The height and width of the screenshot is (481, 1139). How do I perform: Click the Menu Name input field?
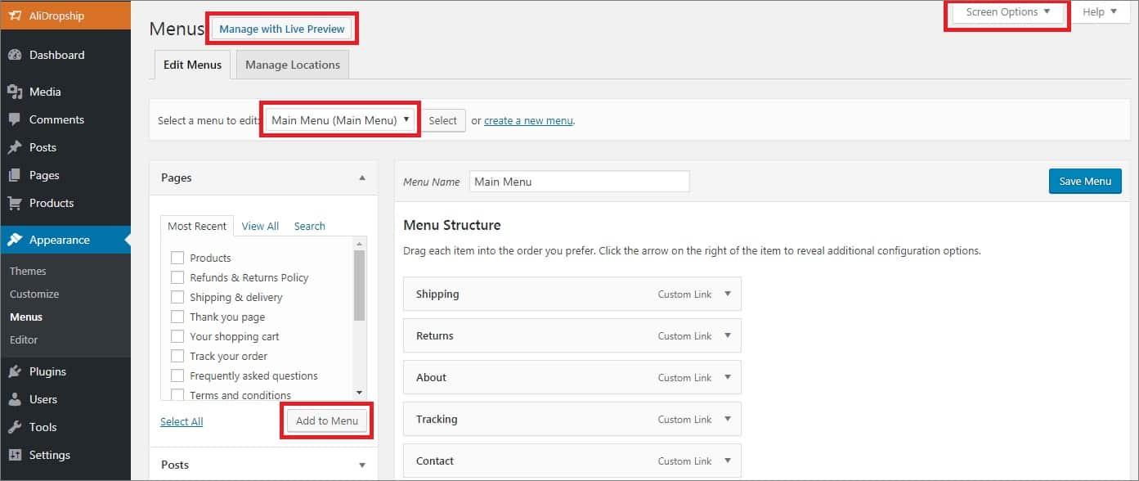pyautogui.click(x=580, y=182)
